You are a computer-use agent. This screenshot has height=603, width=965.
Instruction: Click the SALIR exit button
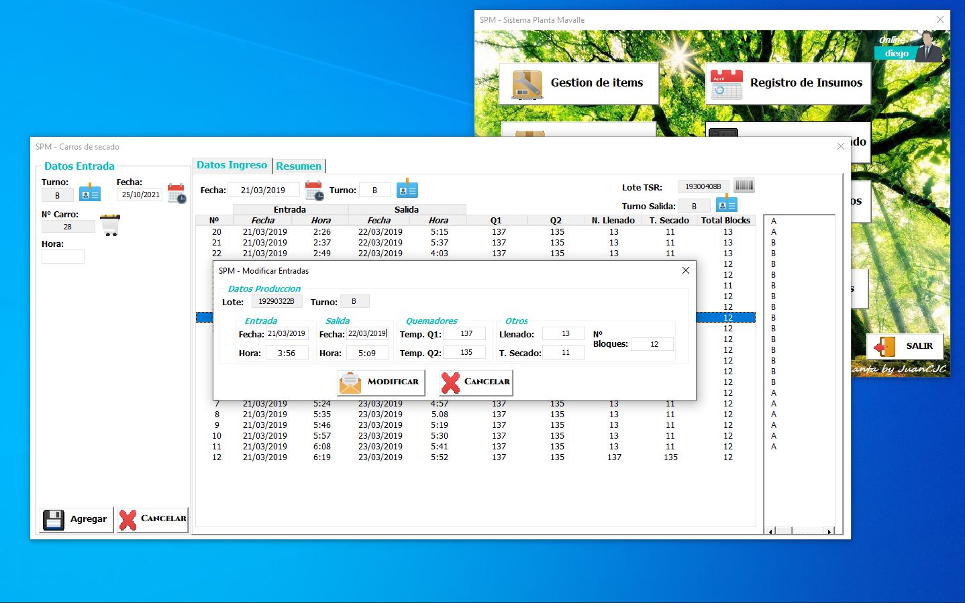905,346
